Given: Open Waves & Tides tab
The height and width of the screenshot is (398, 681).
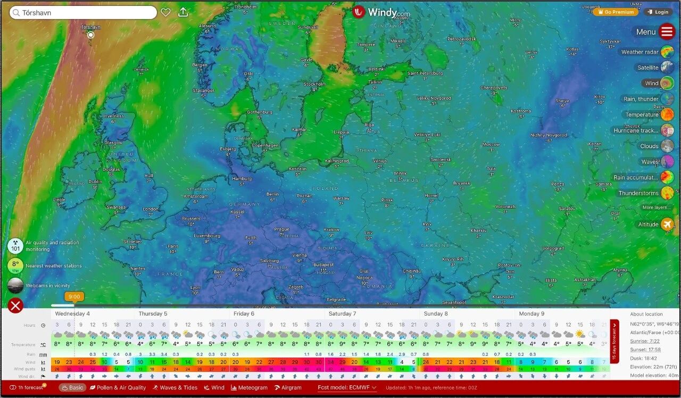Looking at the screenshot, I should tap(175, 387).
